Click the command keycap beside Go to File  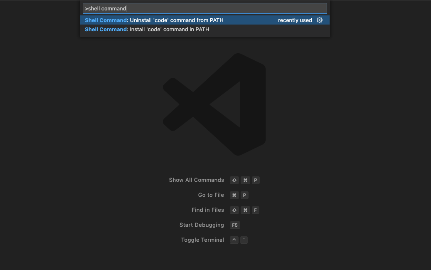(x=234, y=195)
